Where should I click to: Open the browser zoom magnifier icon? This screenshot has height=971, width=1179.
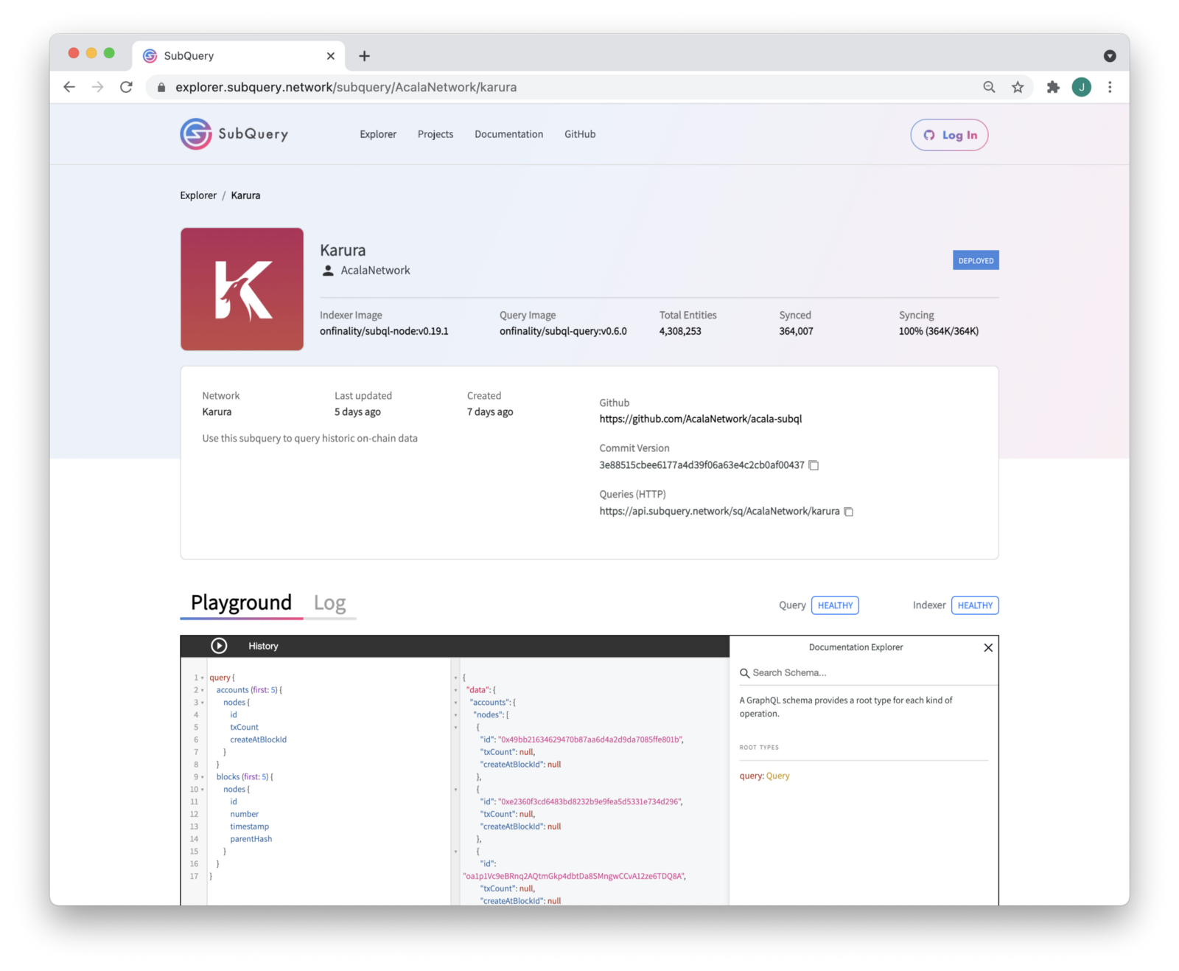pos(989,87)
